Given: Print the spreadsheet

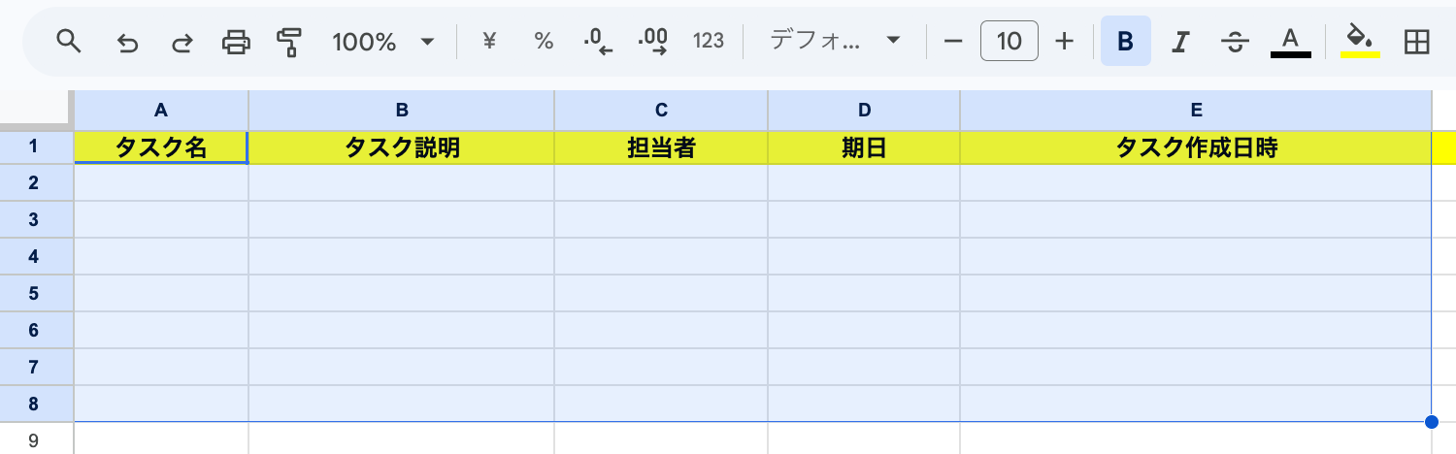Looking at the screenshot, I should click(236, 42).
